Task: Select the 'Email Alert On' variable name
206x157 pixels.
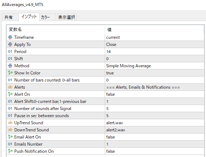Action: [x=27, y=137]
